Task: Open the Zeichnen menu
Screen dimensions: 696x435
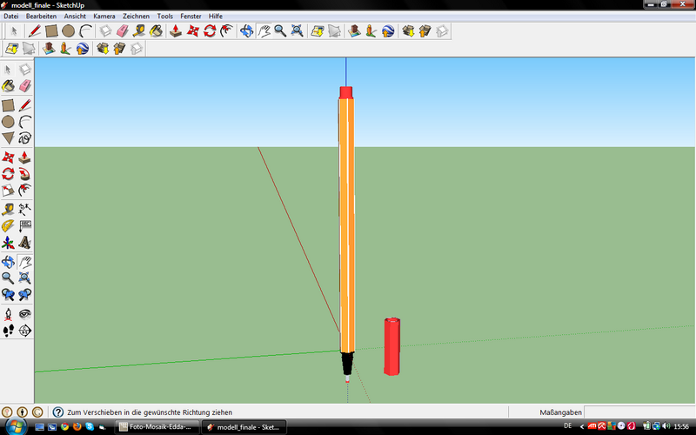Action: [136, 16]
